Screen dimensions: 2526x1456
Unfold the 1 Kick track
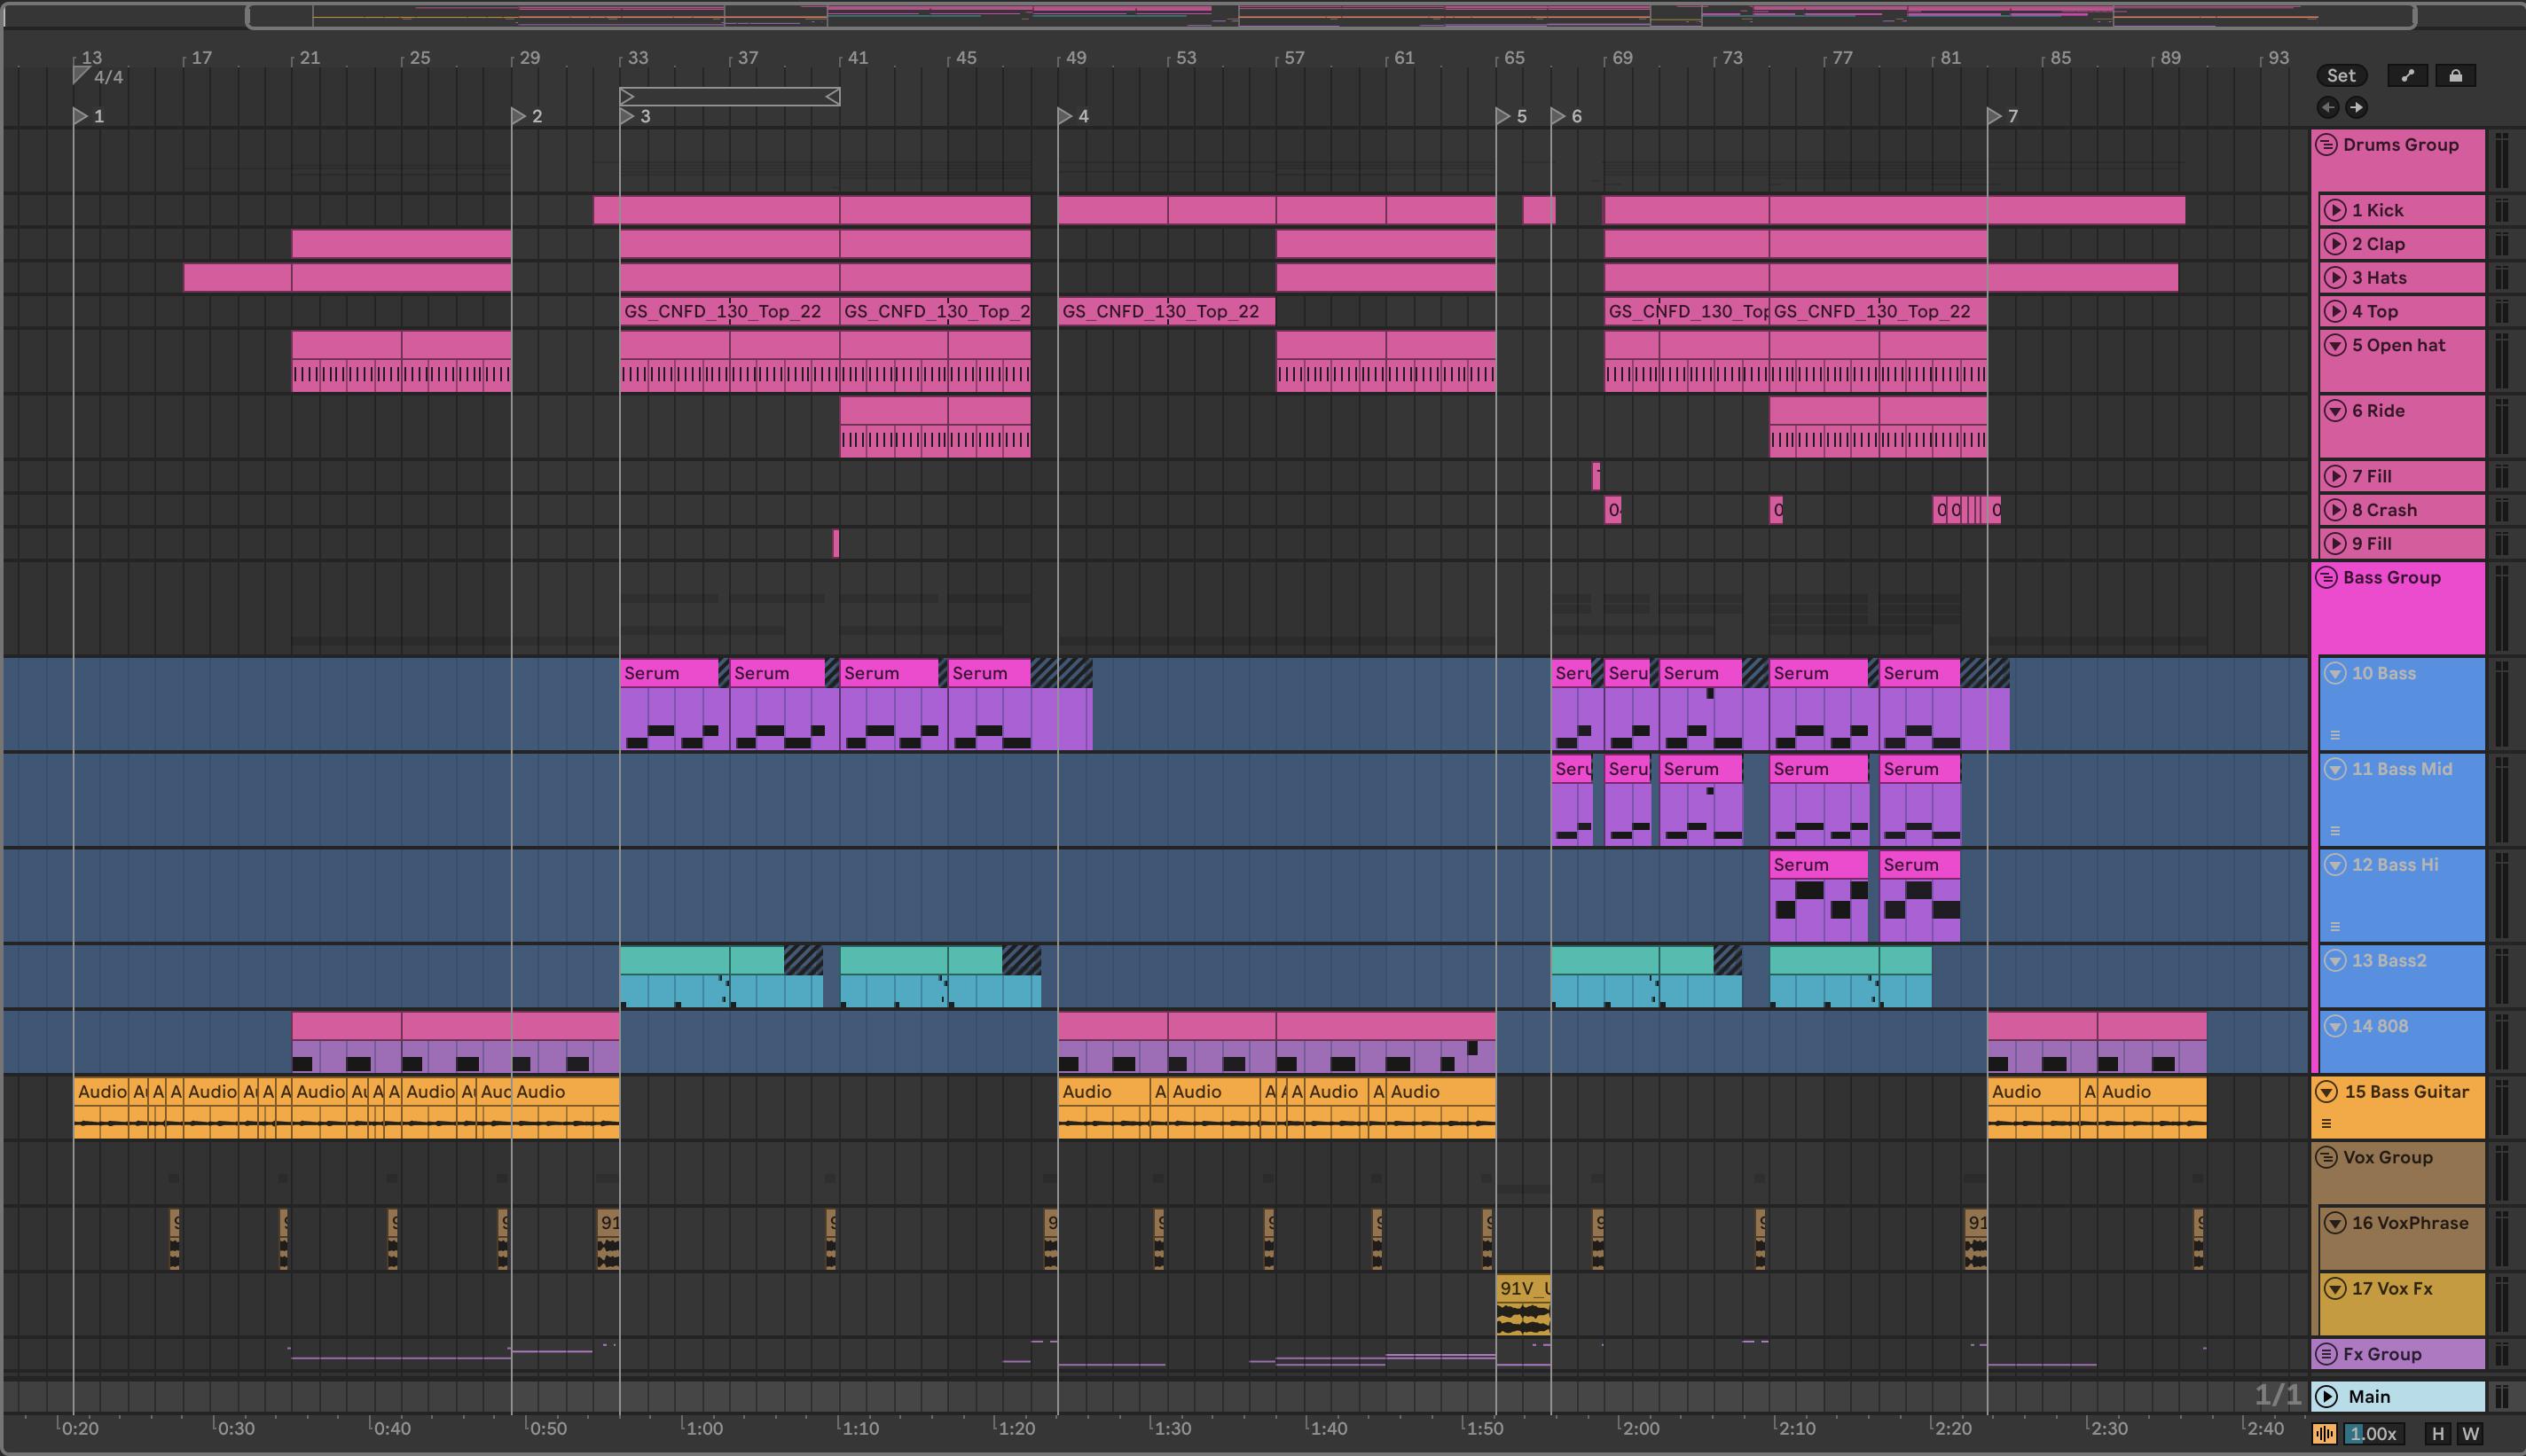[2335, 210]
